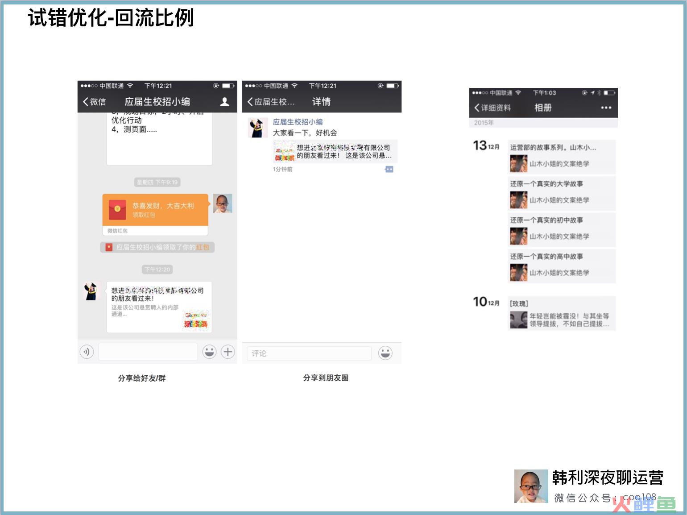Open chat profile person icon

225,102
